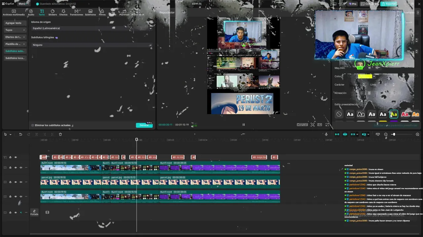Select the orange Aa text preset
The height and width of the screenshot is (237, 423).
[x=415, y=114]
